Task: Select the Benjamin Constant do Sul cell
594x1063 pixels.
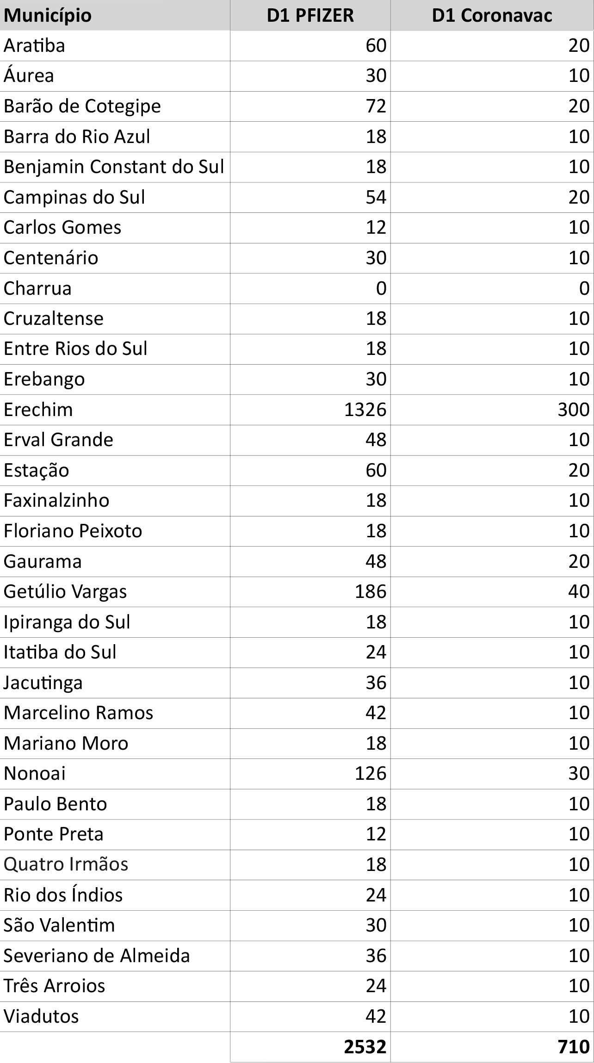Action: 115,167
